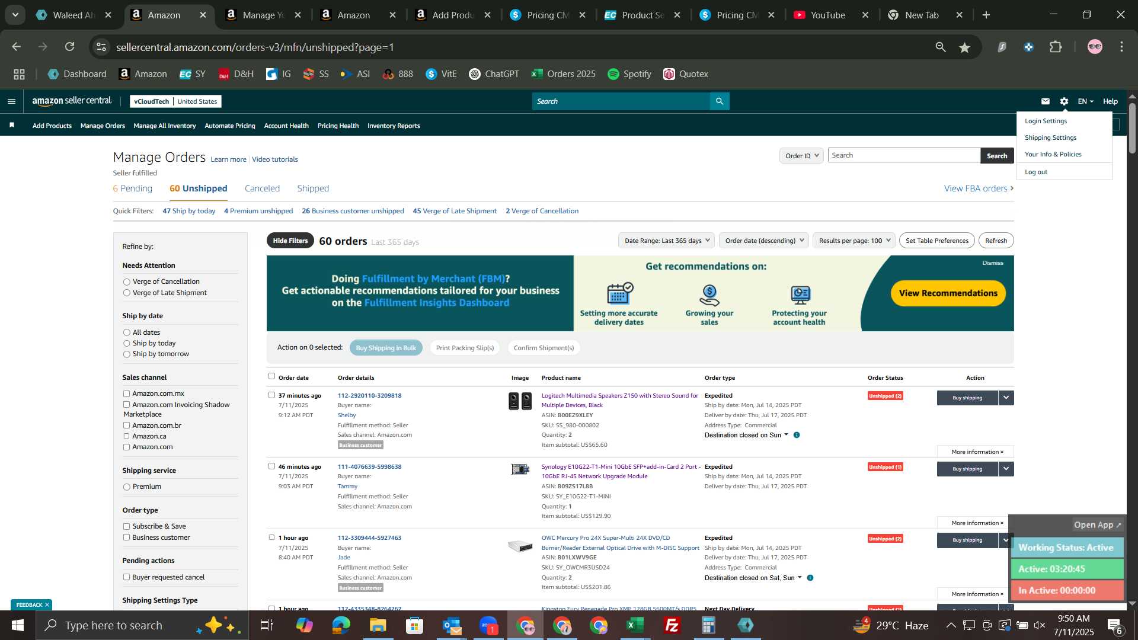Click the bookmark flag icon in nav bar
The height and width of the screenshot is (640, 1138).
(12, 125)
